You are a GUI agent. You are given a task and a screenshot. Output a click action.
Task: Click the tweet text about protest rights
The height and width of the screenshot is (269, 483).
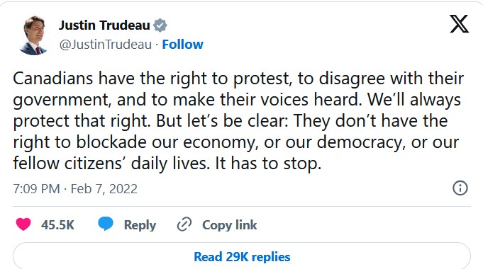(x=238, y=121)
